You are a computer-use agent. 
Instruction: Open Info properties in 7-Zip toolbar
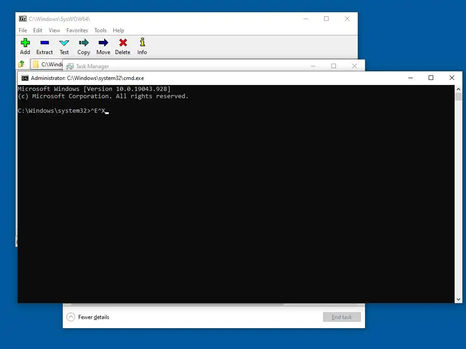coord(142,47)
